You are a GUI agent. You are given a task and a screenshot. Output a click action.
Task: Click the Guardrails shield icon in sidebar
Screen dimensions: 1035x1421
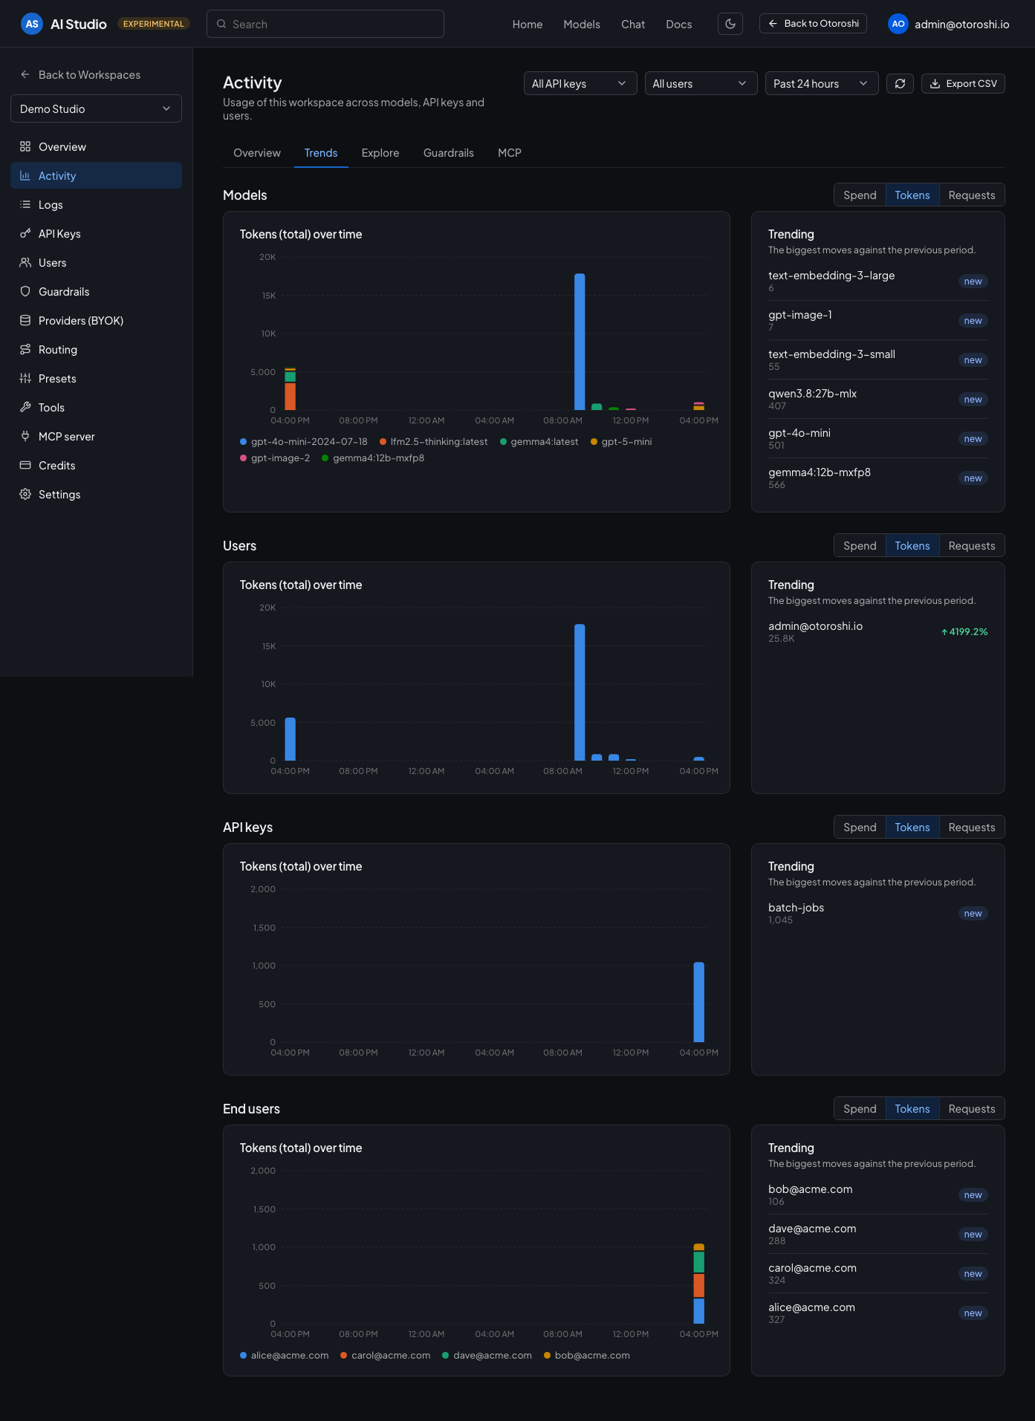[25, 291]
